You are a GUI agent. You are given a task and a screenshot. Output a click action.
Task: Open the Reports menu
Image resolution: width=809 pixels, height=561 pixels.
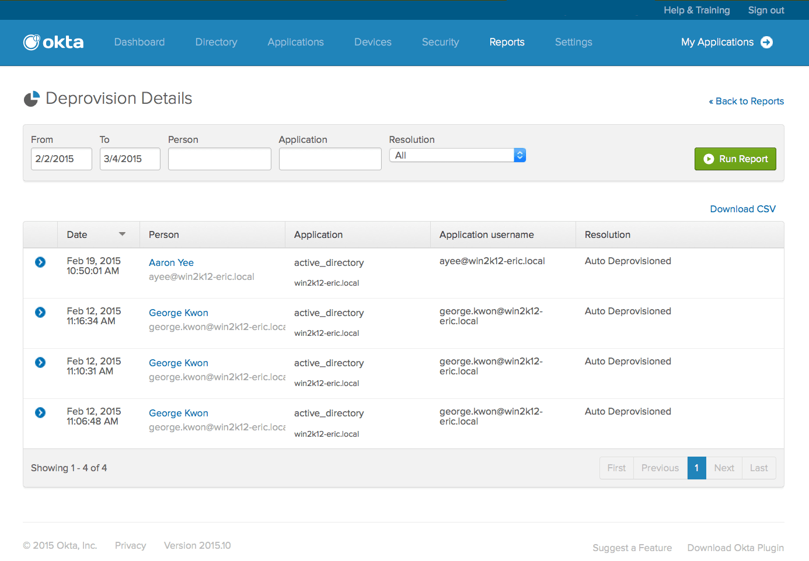[507, 42]
